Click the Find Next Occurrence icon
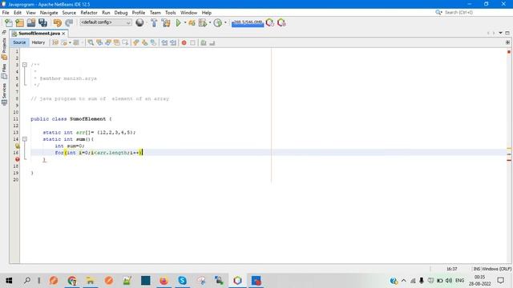Screen dimensions: 513x288 (x=108, y=42)
